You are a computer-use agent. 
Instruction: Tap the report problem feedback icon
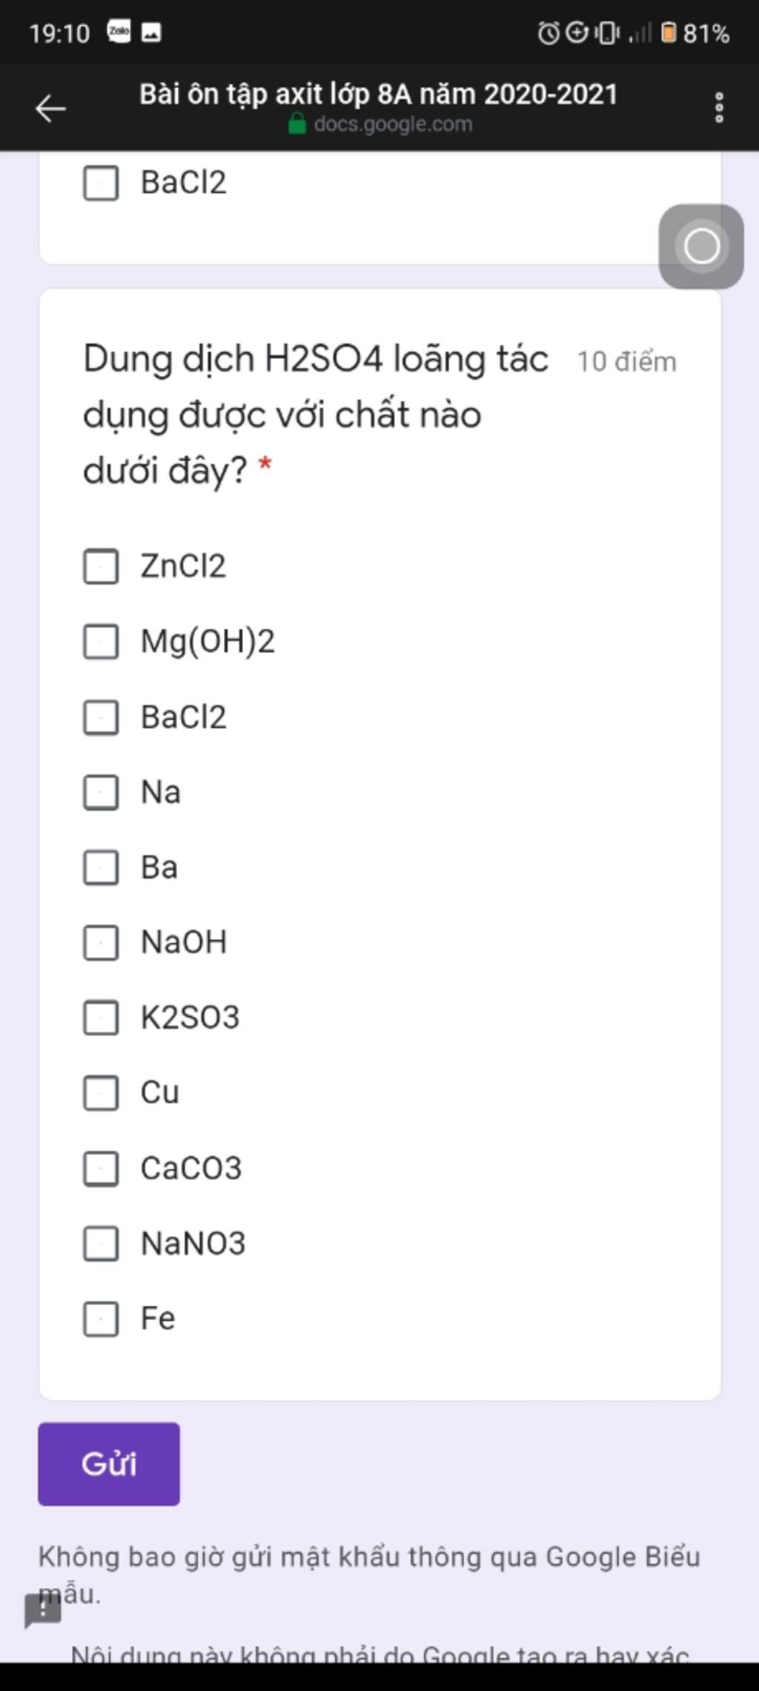43,1611
